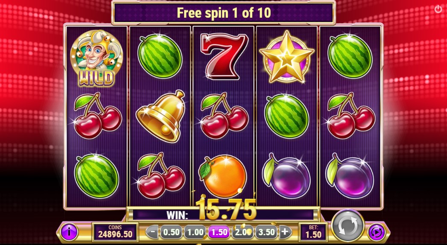The image size is (447, 245).
Task: Choose the 3.50 bet option
Action: pyautogui.click(x=266, y=232)
